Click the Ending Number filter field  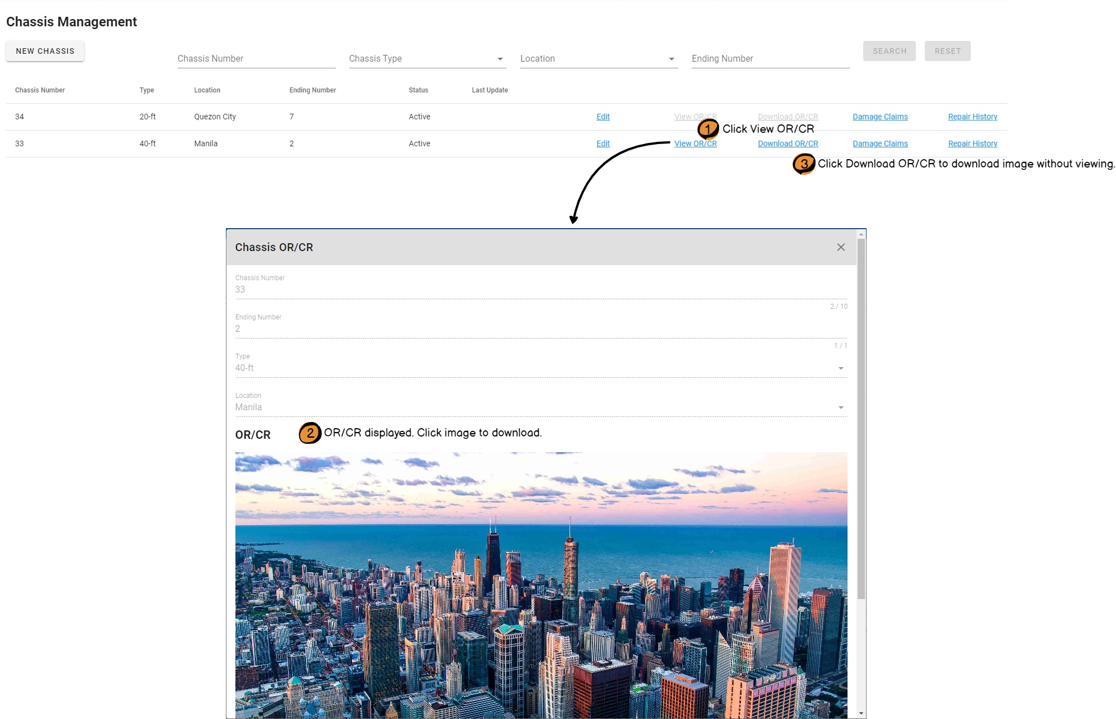click(770, 59)
